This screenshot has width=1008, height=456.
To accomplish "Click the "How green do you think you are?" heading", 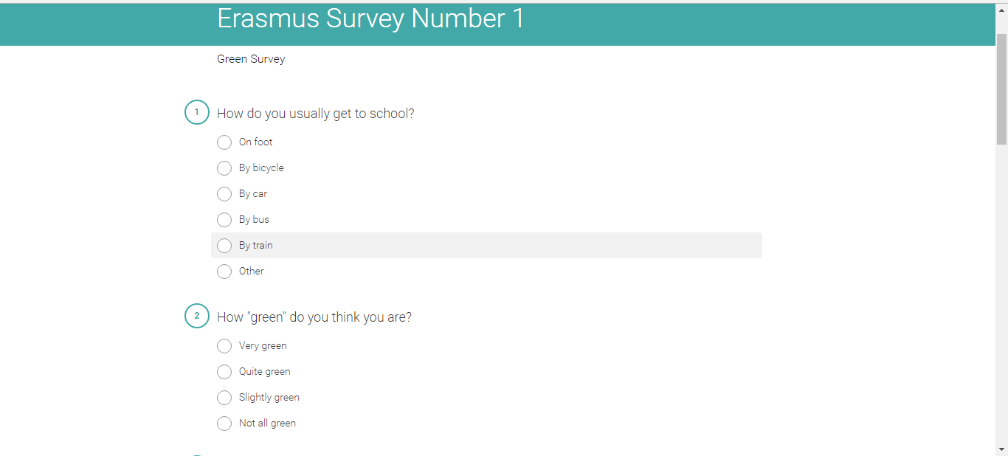I will tap(314, 317).
